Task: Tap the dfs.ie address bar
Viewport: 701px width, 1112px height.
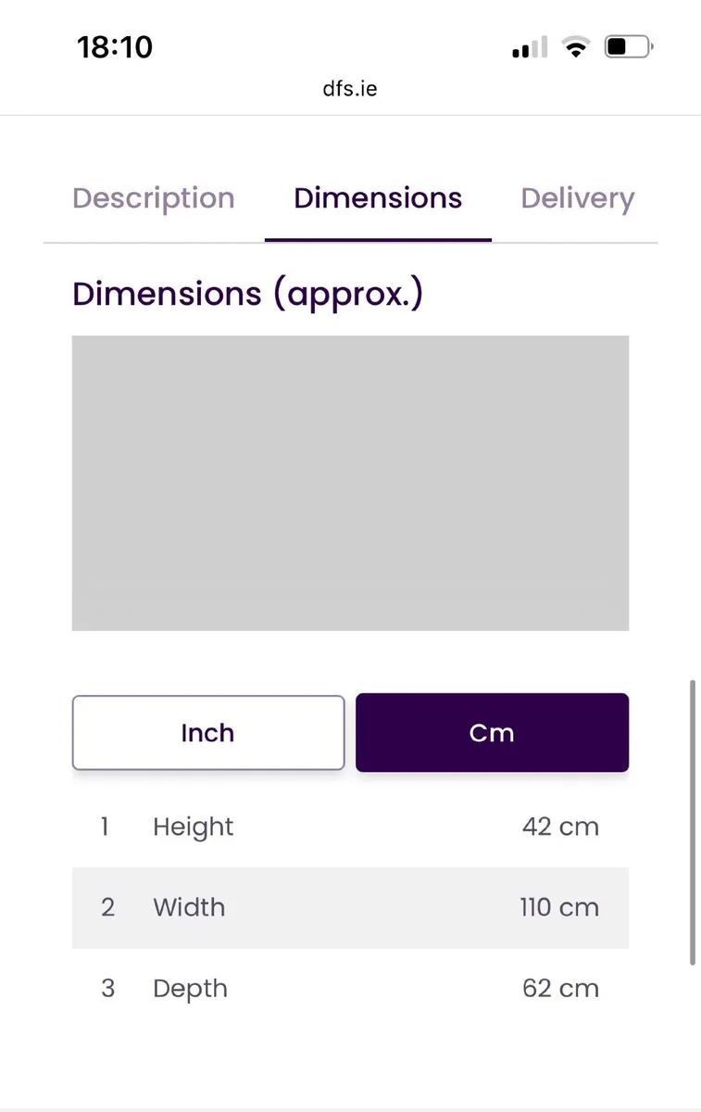Action: [350, 89]
